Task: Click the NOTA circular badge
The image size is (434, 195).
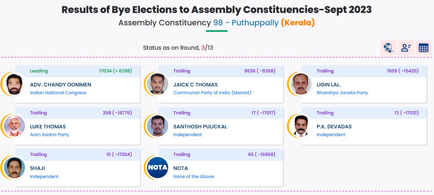Action: coord(157,168)
